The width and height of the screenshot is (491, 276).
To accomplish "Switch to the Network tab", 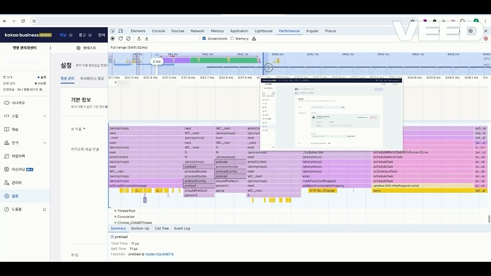I will 198,31.
